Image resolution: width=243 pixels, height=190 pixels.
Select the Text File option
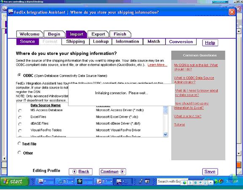(x=19, y=143)
